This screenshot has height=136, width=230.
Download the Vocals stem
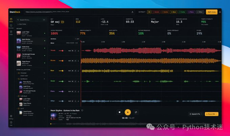coord(78,51)
